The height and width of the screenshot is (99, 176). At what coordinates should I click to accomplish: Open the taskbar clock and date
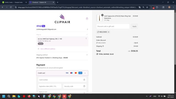(170, 96)
